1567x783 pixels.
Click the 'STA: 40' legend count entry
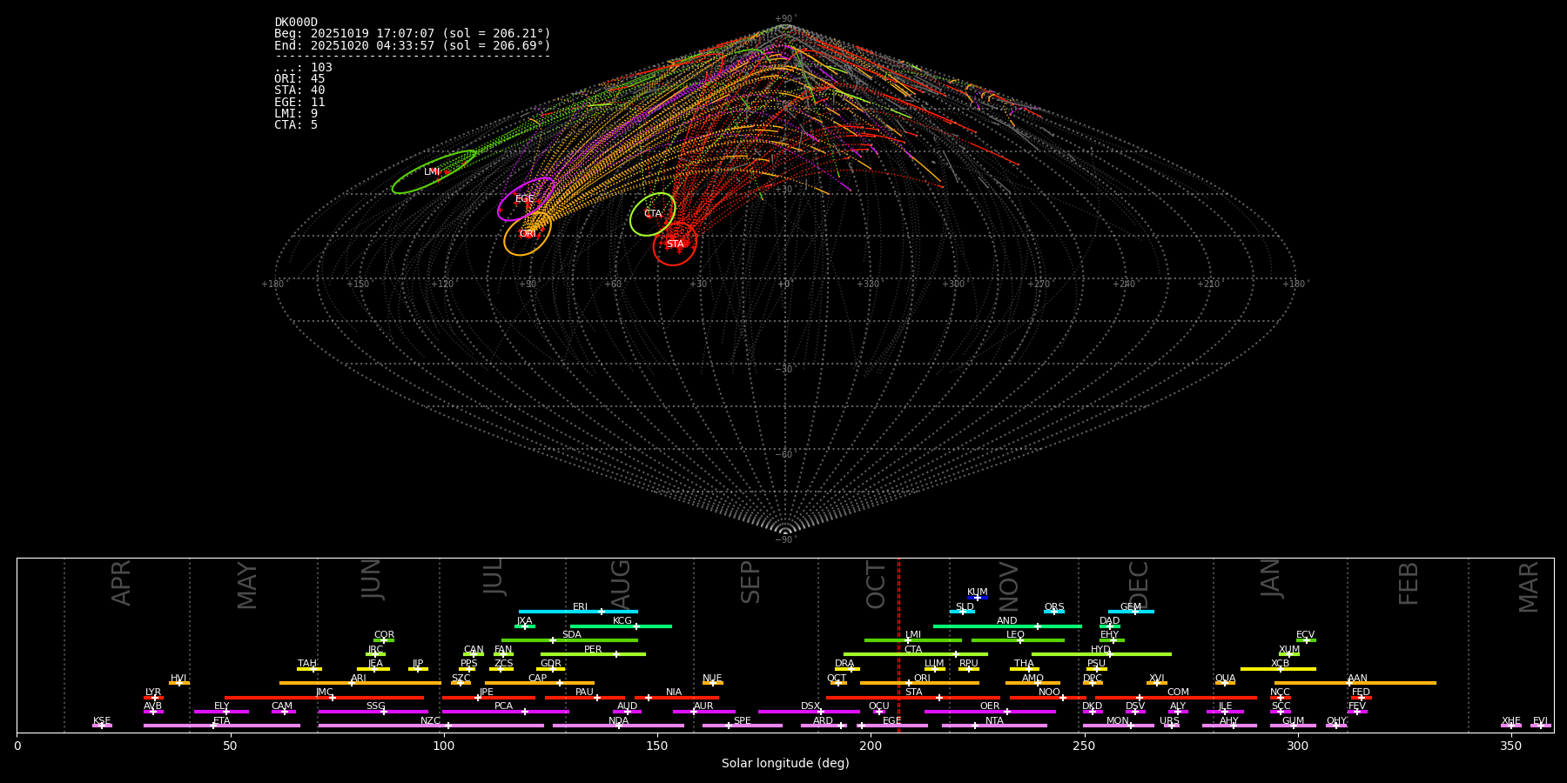(299, 90)
